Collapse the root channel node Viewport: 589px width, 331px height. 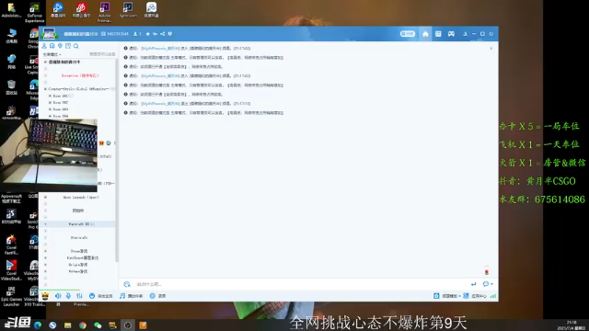tap(45, 62)
